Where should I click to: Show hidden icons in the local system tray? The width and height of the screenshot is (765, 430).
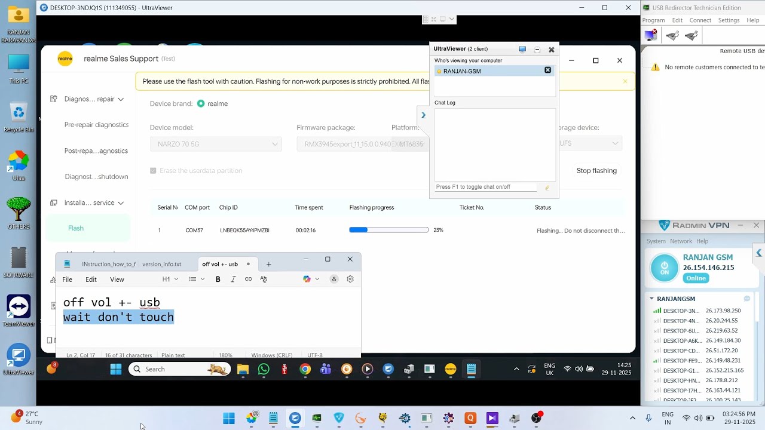tap(632, 418)
